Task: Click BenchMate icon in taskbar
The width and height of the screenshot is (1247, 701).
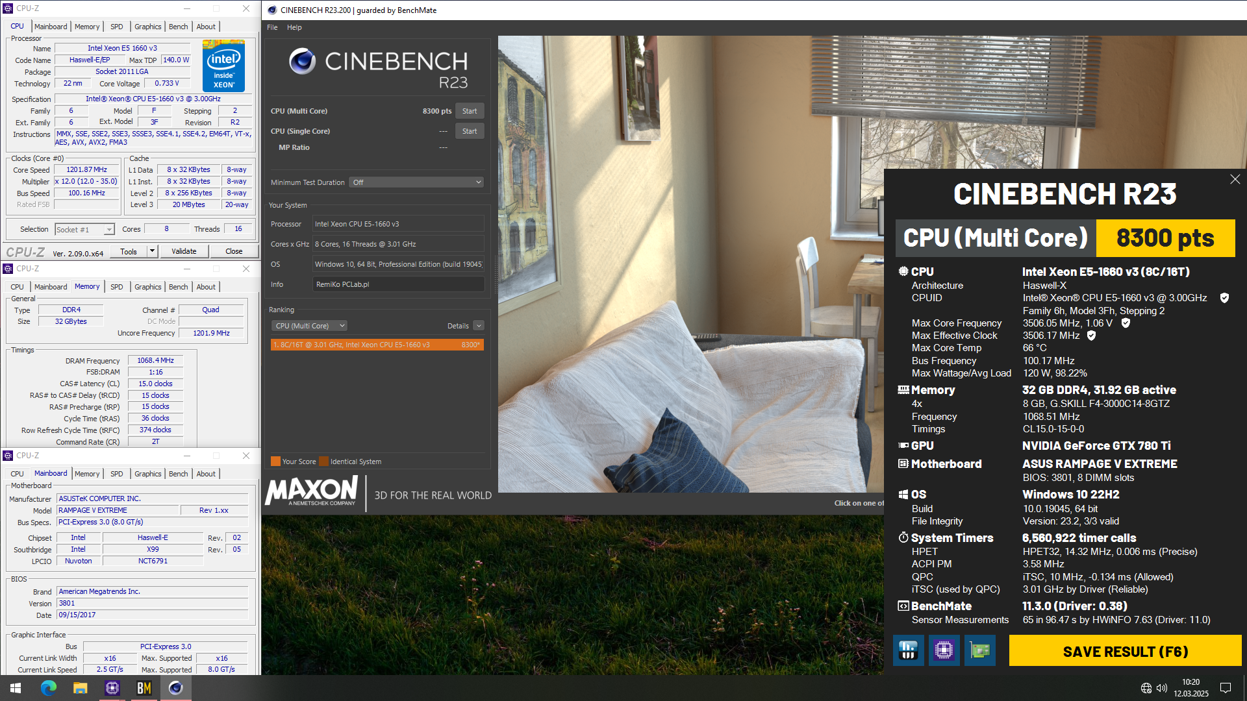Action: (144, 688)
